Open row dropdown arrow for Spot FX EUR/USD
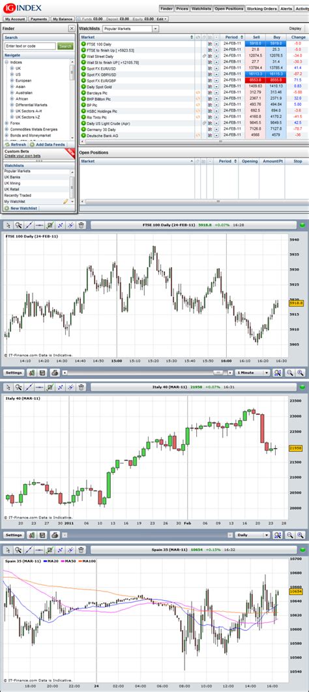This screenshot has width=309, height=692. tap(216, 68)
